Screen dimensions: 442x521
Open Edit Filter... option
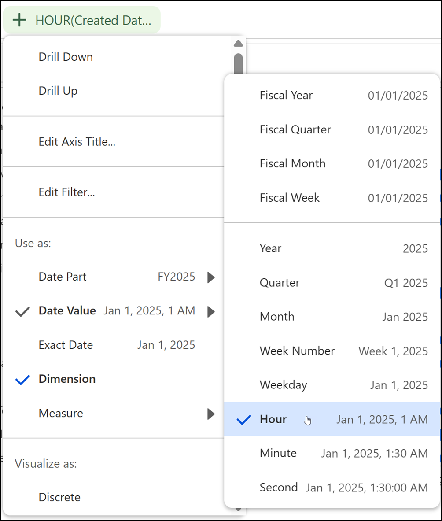pos(114,192)
